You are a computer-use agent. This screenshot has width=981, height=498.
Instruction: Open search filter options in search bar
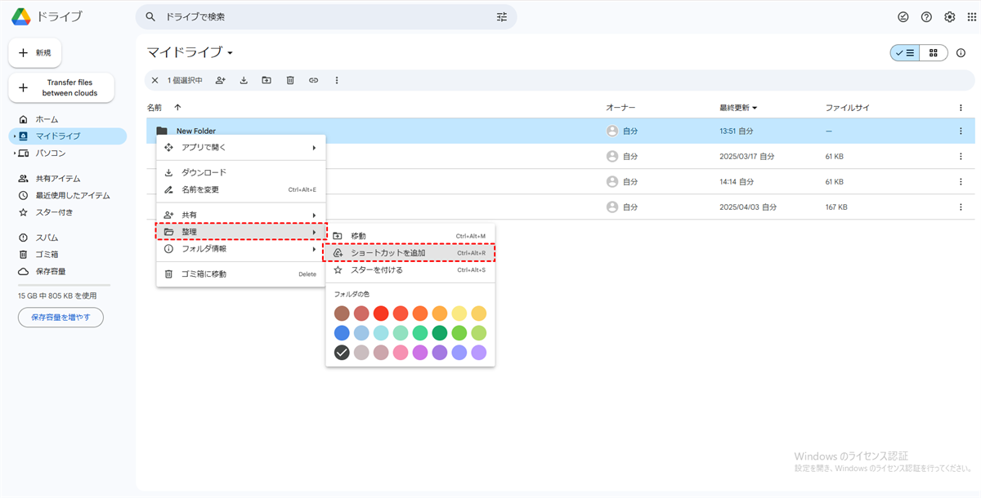pos(501,17)
